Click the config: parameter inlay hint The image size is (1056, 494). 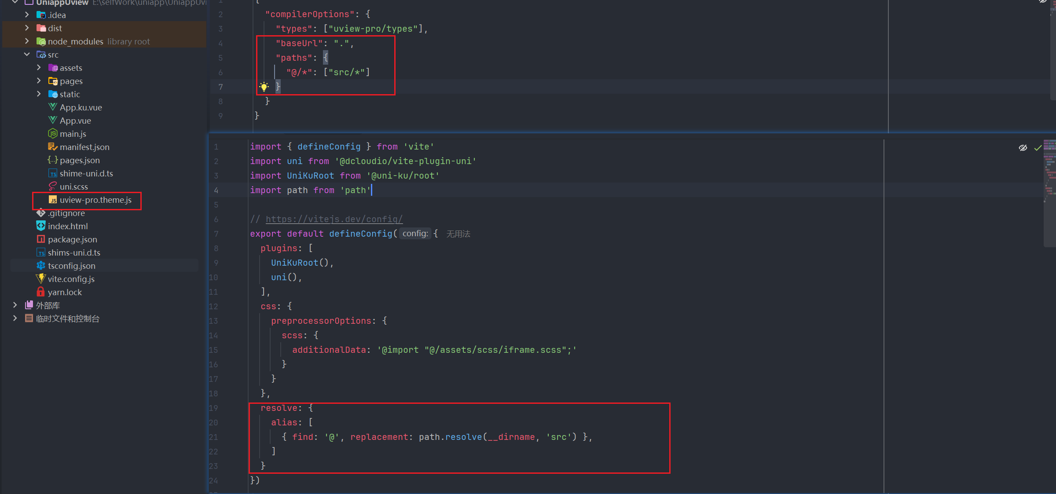click(x=415, y=234)
